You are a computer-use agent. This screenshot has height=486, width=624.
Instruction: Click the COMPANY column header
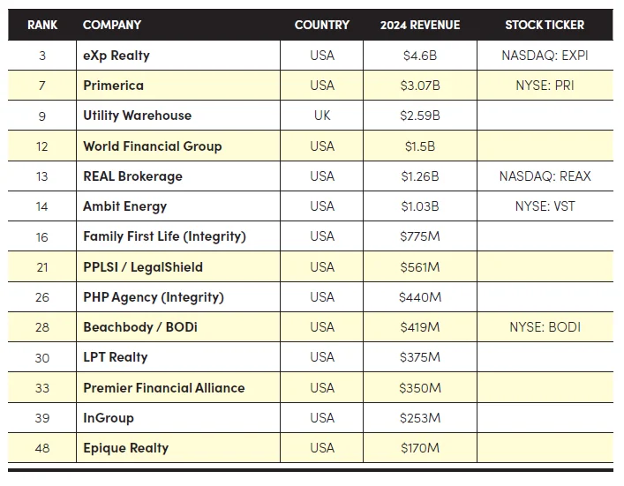click(x=112, y=25)
